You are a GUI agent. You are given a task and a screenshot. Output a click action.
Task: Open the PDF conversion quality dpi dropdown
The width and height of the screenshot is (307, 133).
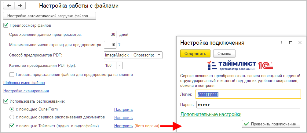pos(119,65)
